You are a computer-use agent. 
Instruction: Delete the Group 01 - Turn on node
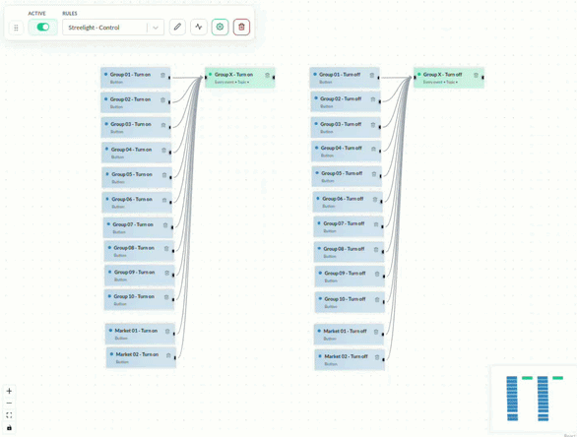pyautogui.click(x=162, y=75)
